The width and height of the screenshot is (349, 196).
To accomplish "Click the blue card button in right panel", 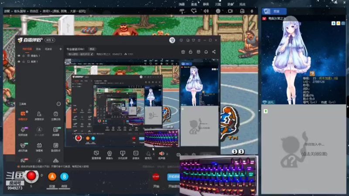I will (274, 11).
